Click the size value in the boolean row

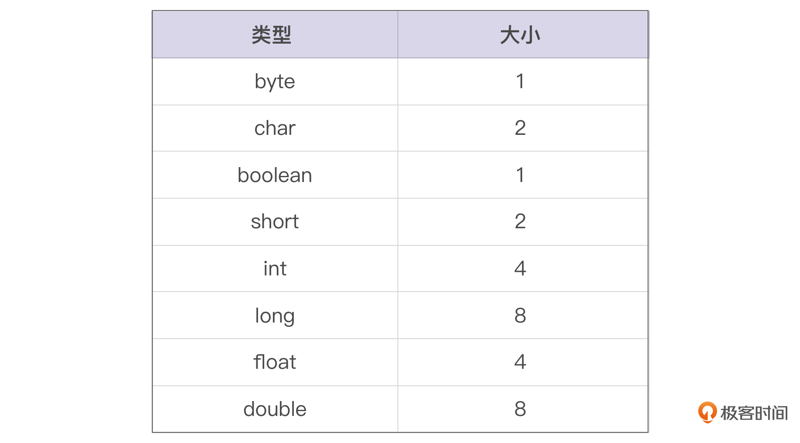coord(520,175)
